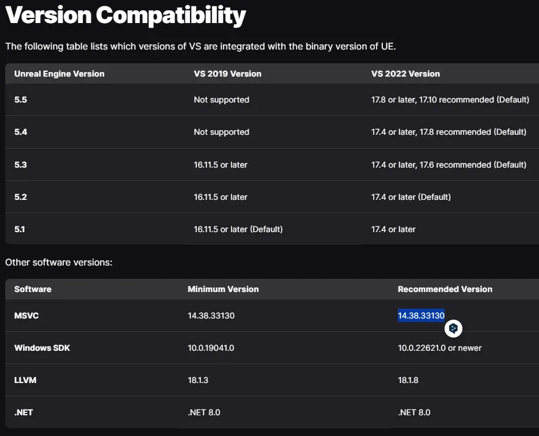Click the Version Compatibility heading
Image resolution: width=539 pixels, height=436 pixels.
coord(126,15)
